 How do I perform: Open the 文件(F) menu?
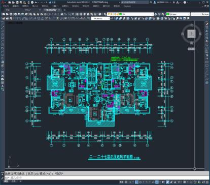[x=6, y=6]
